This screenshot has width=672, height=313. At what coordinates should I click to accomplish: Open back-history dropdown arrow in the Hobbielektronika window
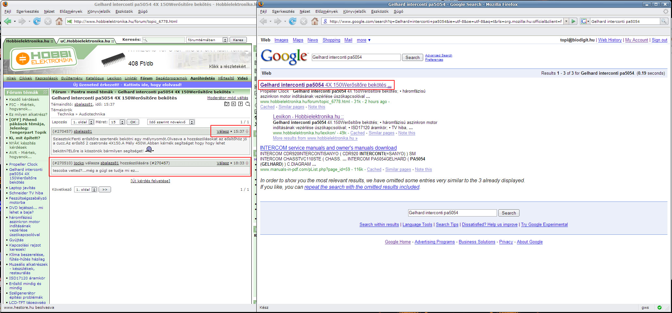pyautogui.click(x=15, y=22)
